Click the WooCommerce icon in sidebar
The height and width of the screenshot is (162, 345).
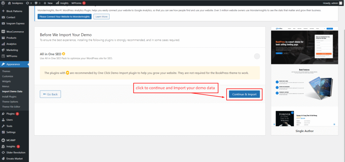click(3, 32)
